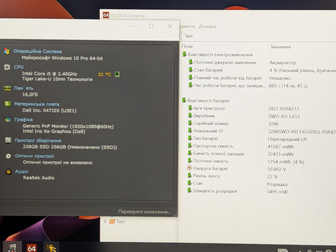
Task: Open the CPU section heading link
Action: 19,67
